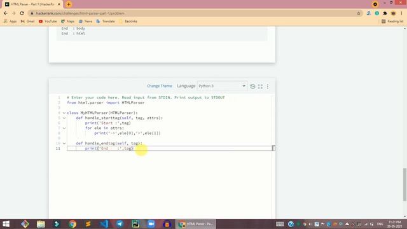Open File Explorer from the taskbar
This screenshot has width=407, height=229.
(x=41, y=224)
